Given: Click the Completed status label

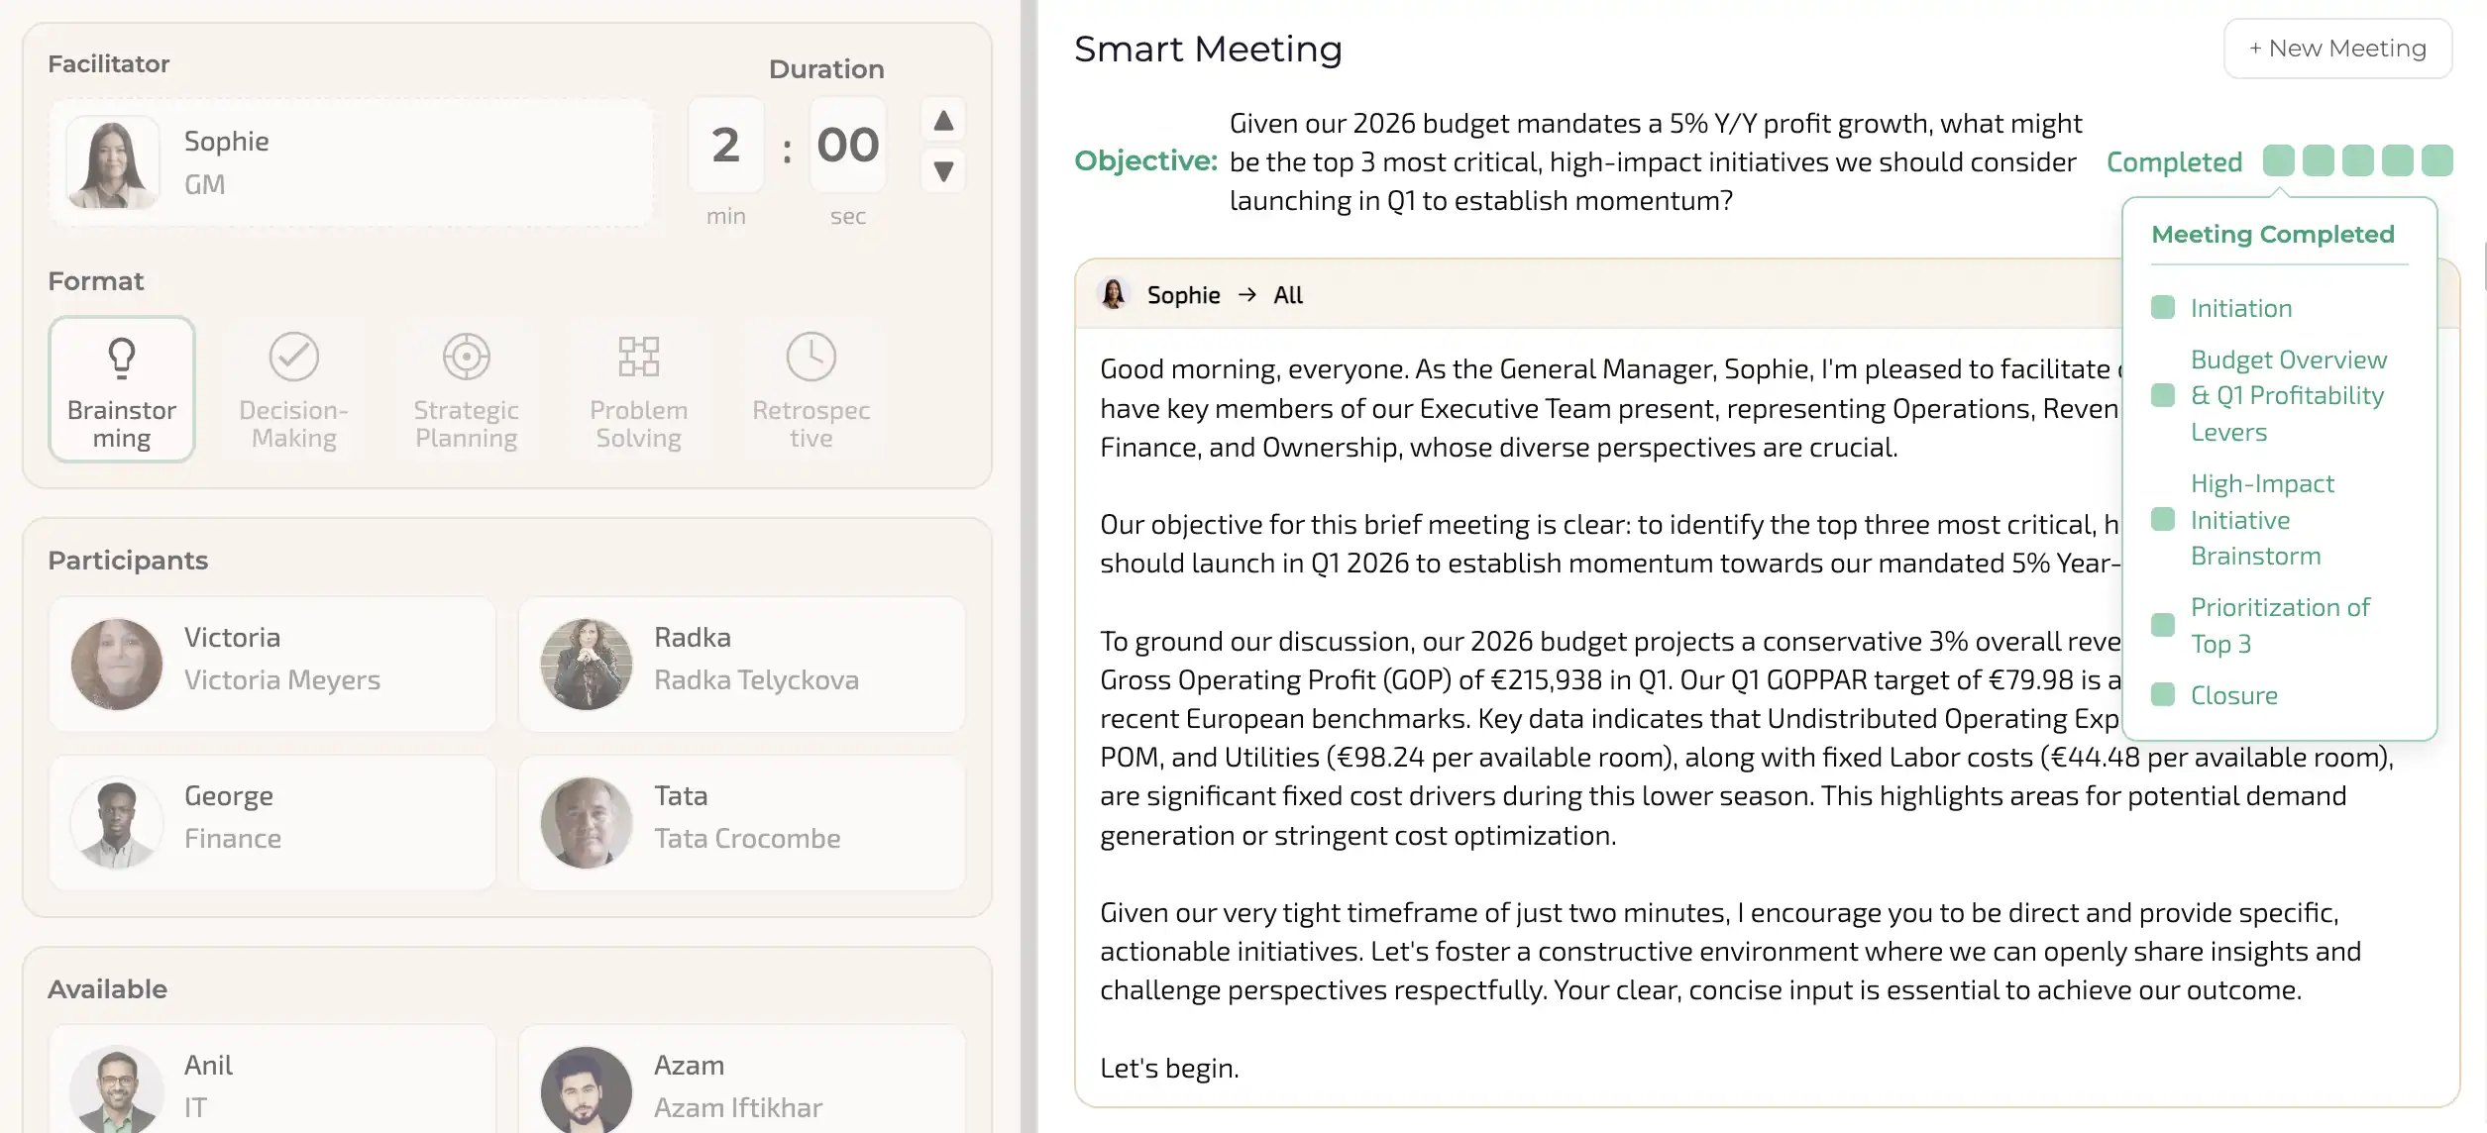Looking at the screenshot, I should pyautogui.click(x=2174, y=161).
